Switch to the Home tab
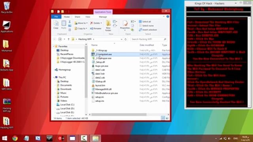Viewport: 253px width, 142px height. tap(67, 17)
